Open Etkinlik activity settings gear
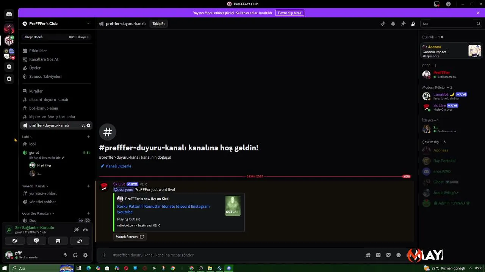 coord(442,37)
